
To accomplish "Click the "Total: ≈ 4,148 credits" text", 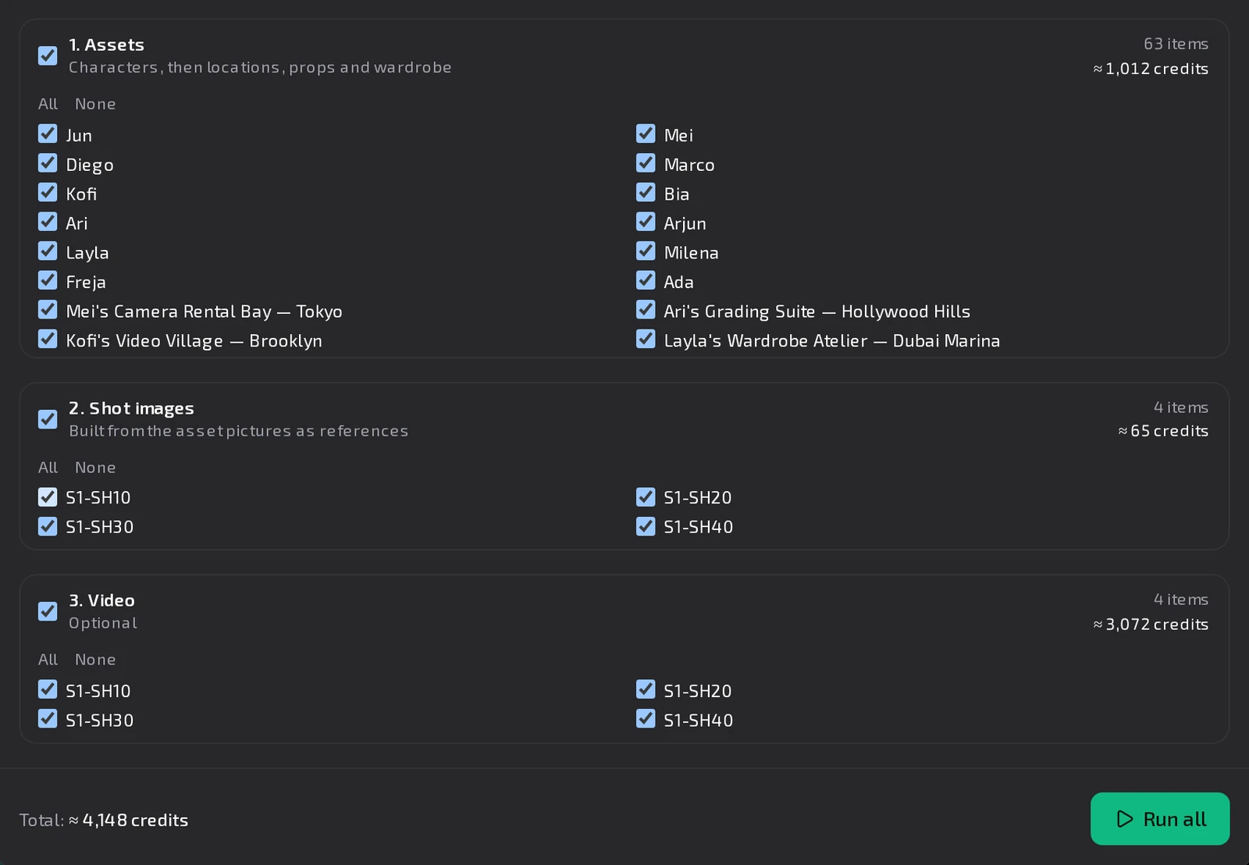I will pyautogui.click(x=104, y=820).
